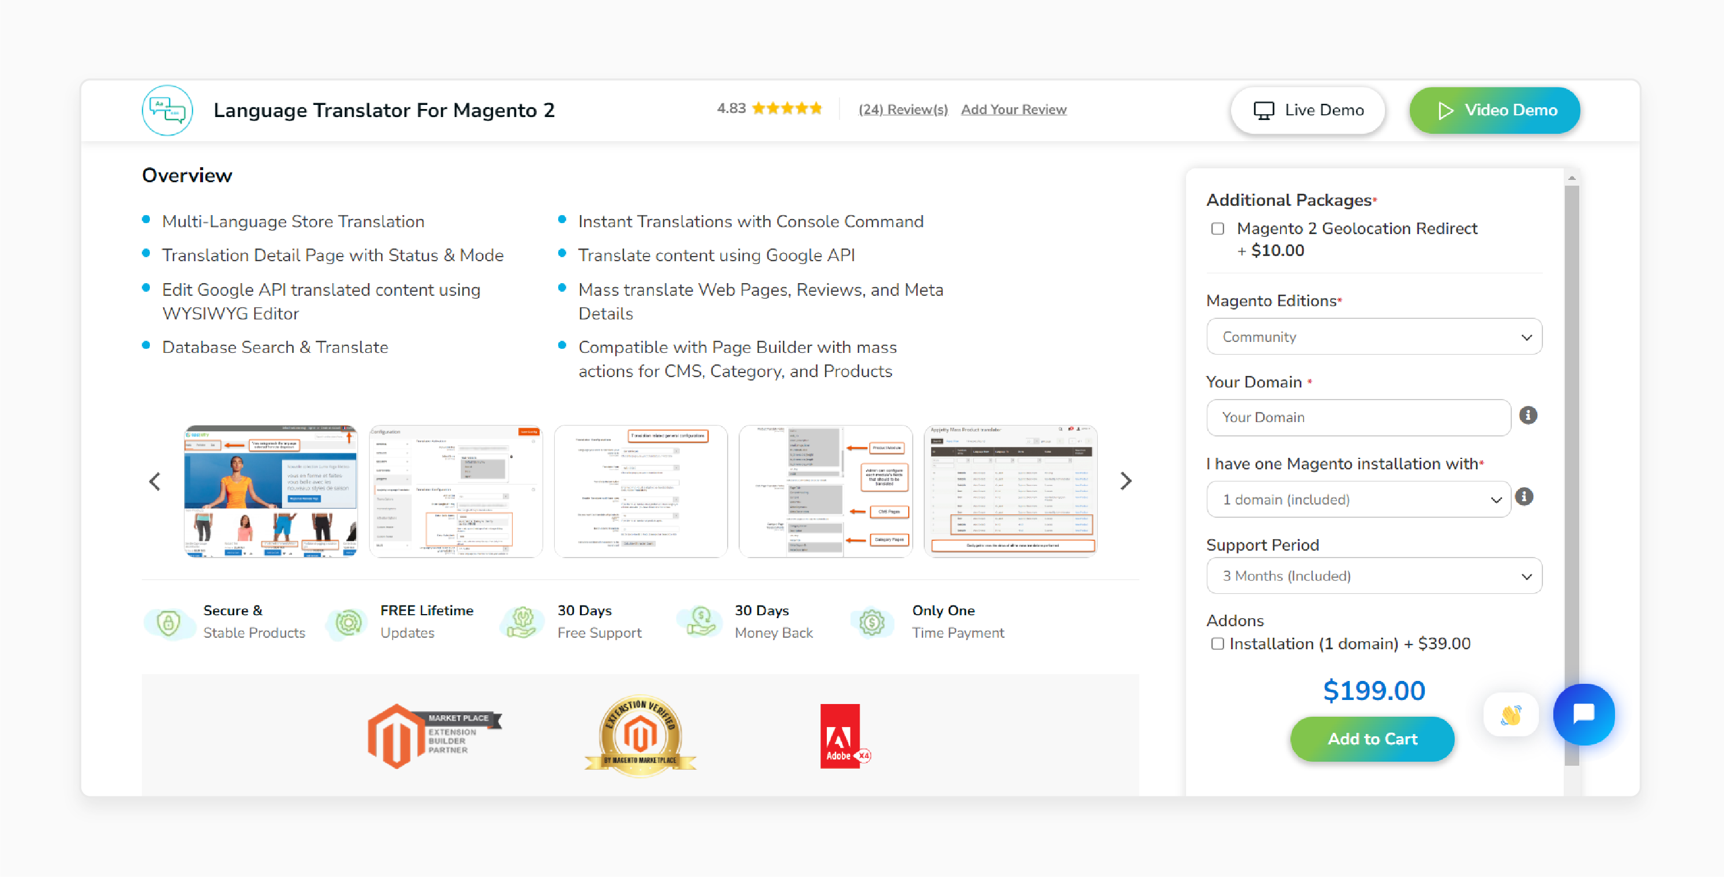Viewport: 1724px width, 877px height.
Task: Click the Add Your Review link
Action: pos(1013,109)
